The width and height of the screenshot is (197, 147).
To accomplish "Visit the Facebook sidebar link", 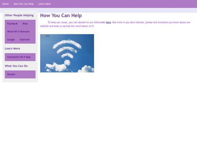I will tap(12, 24).
